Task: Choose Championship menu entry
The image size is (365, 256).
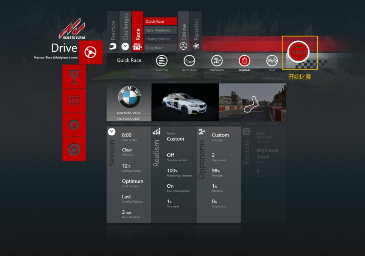Action: [160, 39]
